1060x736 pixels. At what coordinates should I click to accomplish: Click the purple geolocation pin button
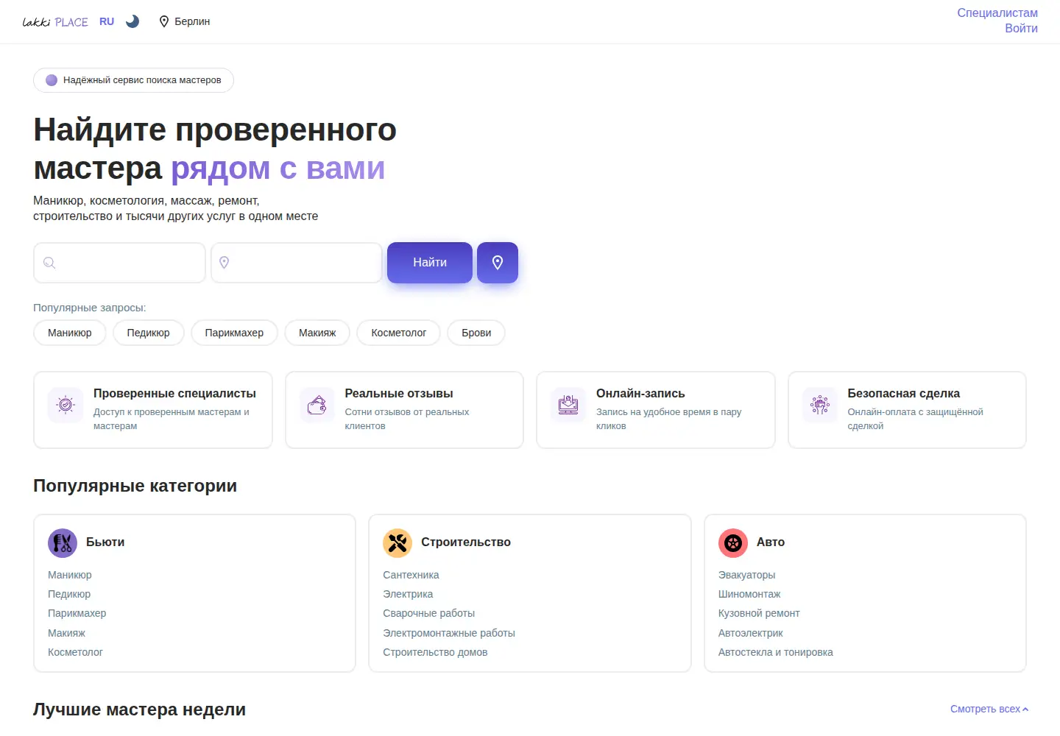coord(498,263)
